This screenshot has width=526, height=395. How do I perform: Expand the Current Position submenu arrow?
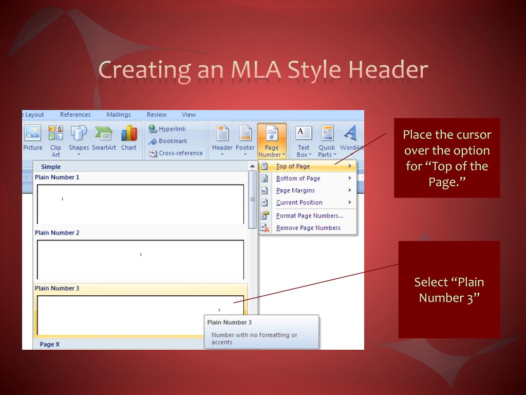(x=350, y=202)
